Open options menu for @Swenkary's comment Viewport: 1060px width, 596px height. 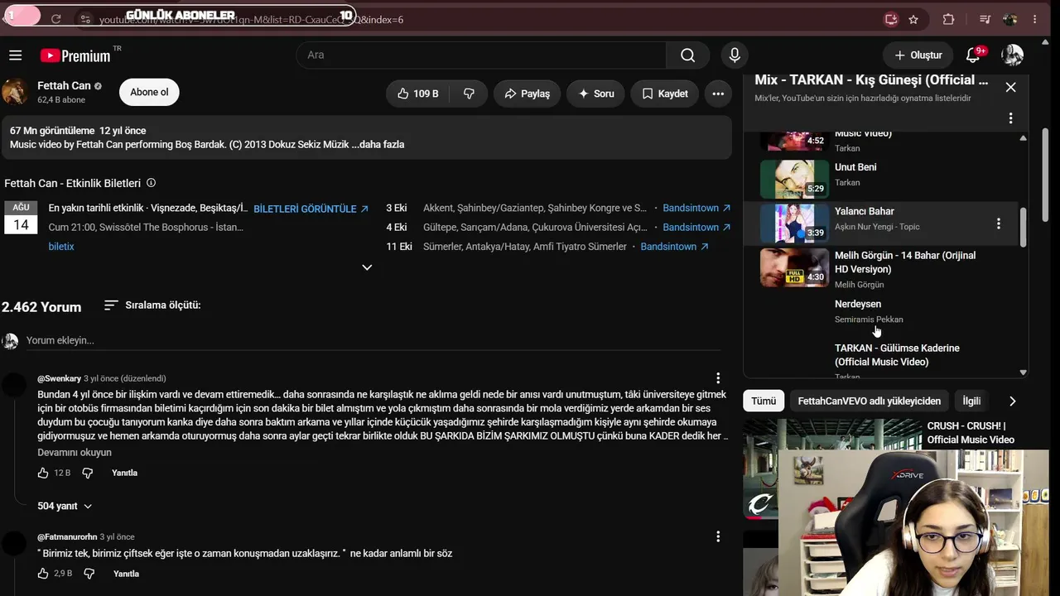(x=718, y=378)
